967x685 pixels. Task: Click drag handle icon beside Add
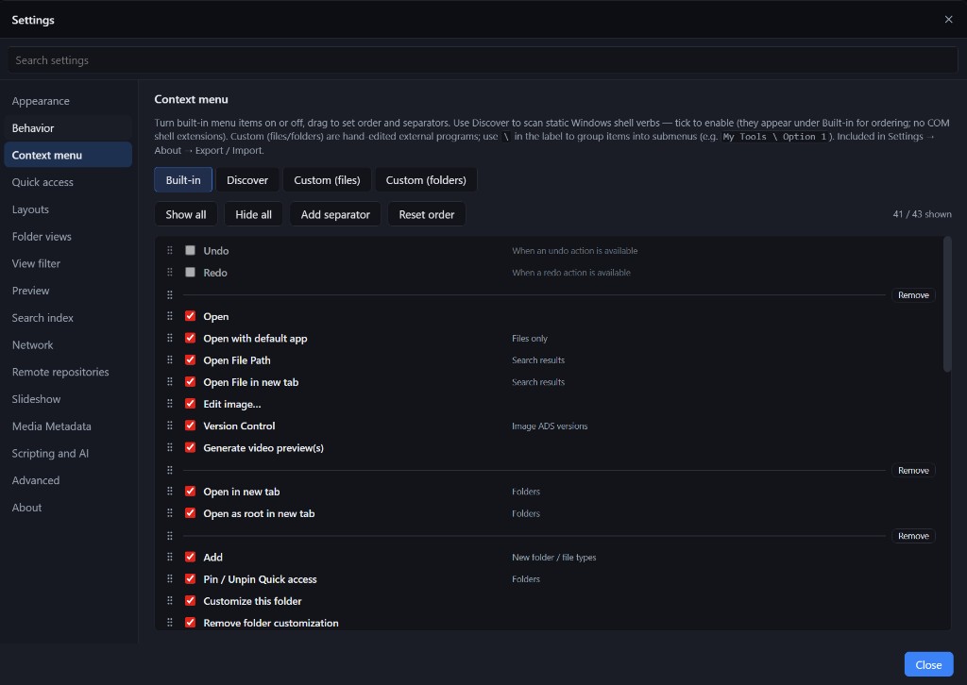tap(170, 557)
